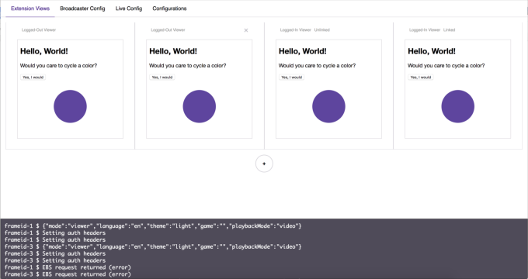The height and width of the screenshot is (279, 528).
Task: Click 'Yes, I would' in Logged-In Viewer Linked view
Action: pyautogui.click(x=421, y=77)
